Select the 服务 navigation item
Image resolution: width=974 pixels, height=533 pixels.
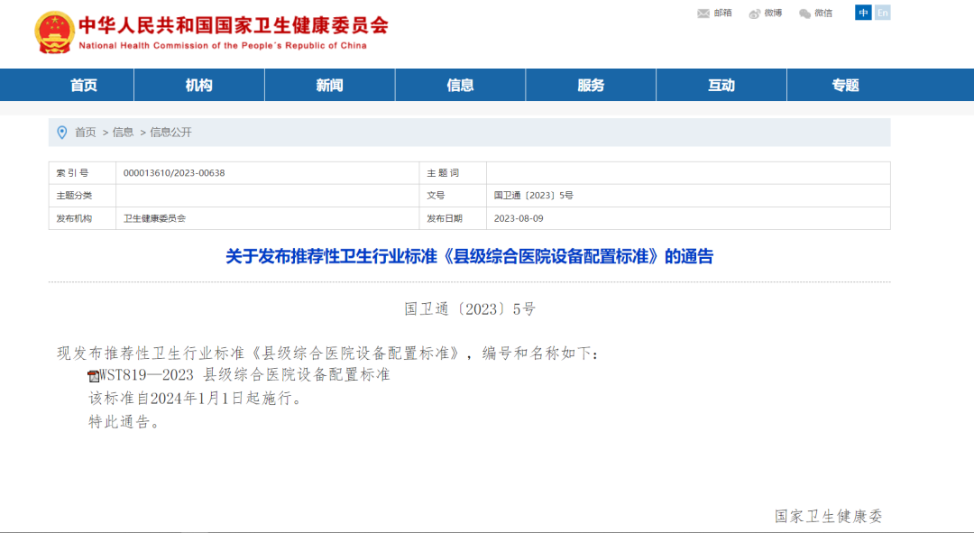click(x=591, y=85)
